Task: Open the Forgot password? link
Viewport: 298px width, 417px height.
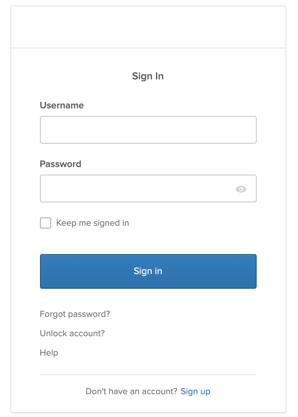Action: (74, 314)
